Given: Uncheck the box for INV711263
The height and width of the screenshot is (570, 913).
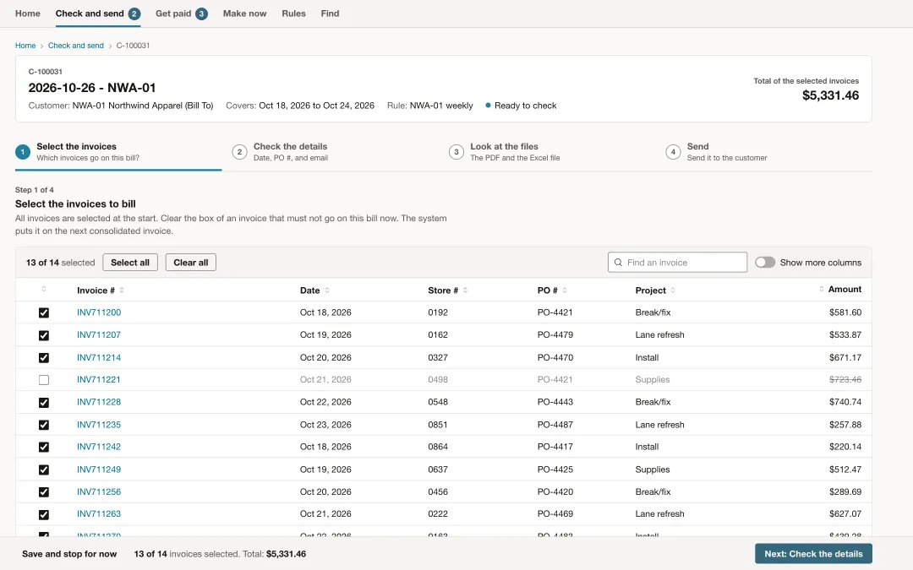Looking at the screenshot, I should click(44, 515).
